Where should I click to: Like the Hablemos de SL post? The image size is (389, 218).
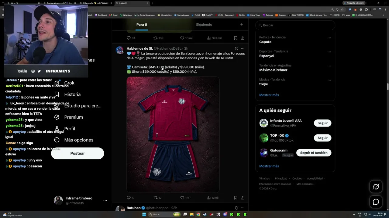tap(185, 198)
